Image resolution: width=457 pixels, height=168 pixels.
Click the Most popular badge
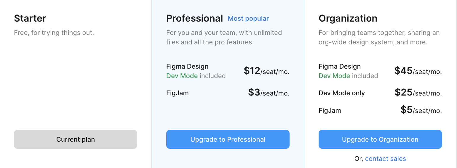[248, 19]
